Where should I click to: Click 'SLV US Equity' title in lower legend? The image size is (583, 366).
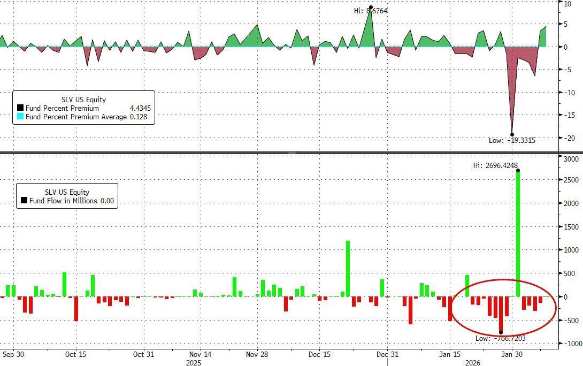[67, 192]
